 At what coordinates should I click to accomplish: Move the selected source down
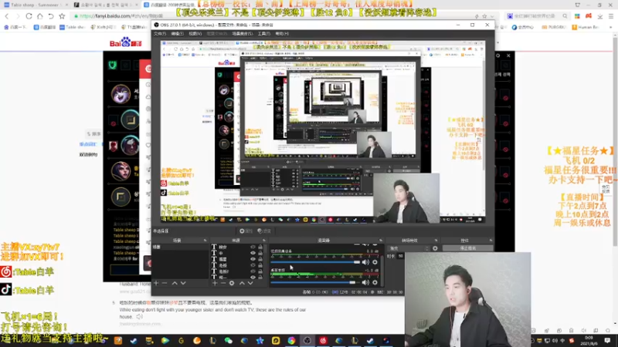pyautogui.click(x=250, y=283)
